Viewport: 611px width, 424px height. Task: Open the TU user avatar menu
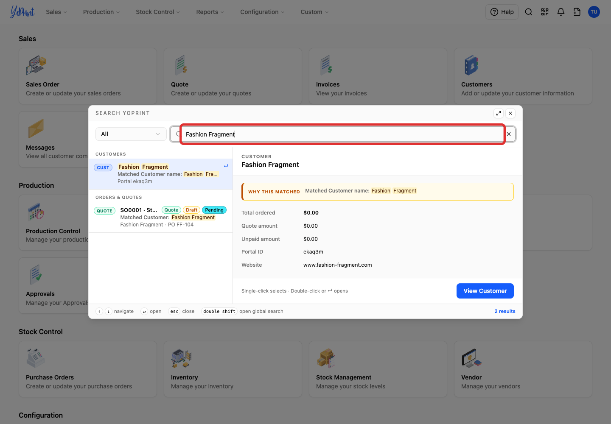tap(594, 12)
